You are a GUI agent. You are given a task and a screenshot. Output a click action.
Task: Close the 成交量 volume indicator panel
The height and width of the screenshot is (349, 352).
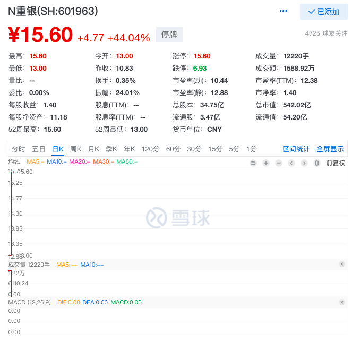coord(342,264)
